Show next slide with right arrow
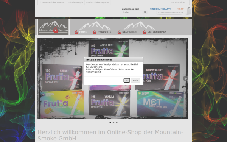The image size is (227, 142). coord(185,78)
